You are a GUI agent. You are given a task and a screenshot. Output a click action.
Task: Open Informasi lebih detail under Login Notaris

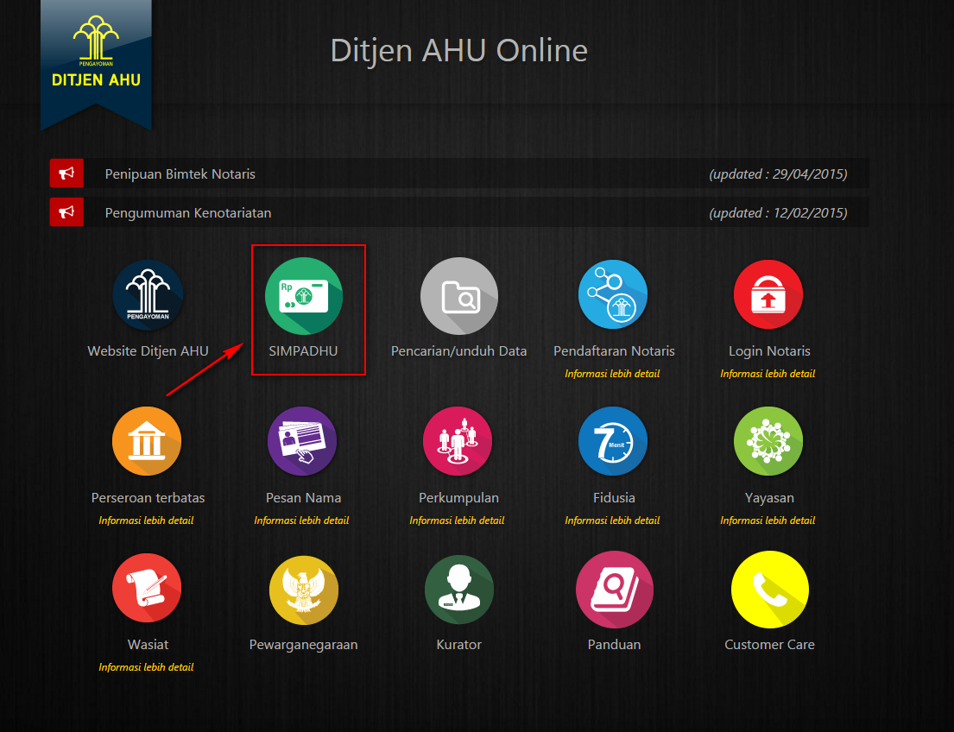tap(768, 374)
